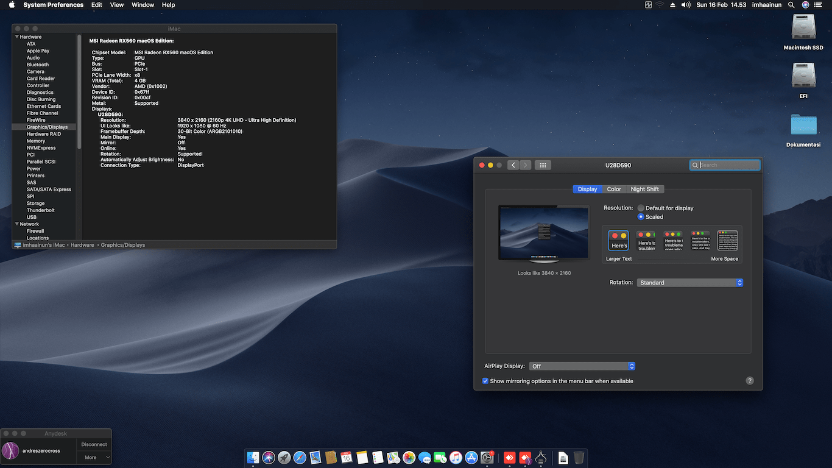Open Contacts book icon in dock
The width and height of the screenshot is (832, 468).
pyautogui.click(x=331, y=458)
